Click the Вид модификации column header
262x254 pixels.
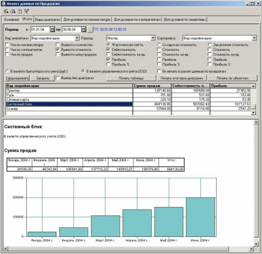point(69,86)
